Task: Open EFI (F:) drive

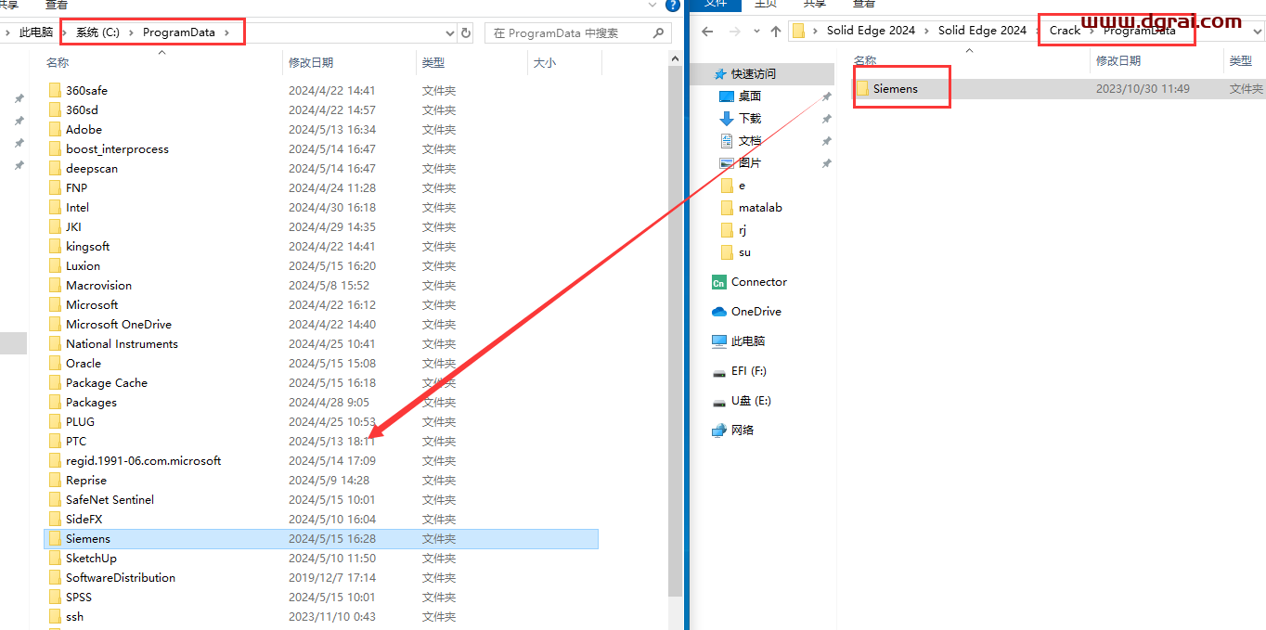Action: click(748, 370)
